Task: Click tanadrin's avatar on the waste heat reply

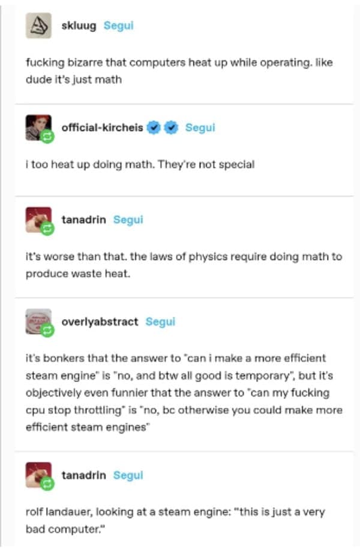Action: [x=37, y=219]
